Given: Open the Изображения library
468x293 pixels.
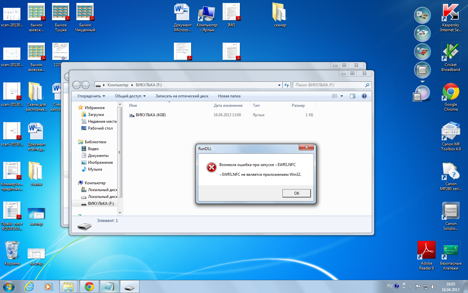Looking at the screenshot, I should tap(100, 162).
